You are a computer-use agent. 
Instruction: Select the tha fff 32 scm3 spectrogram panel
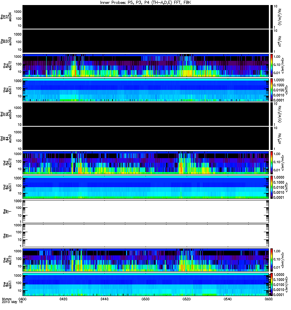point(145,41)
